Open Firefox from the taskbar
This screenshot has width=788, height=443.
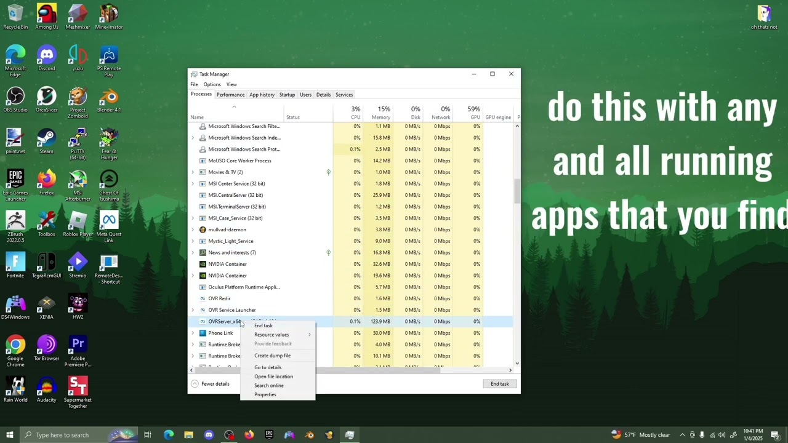[249, 435]
